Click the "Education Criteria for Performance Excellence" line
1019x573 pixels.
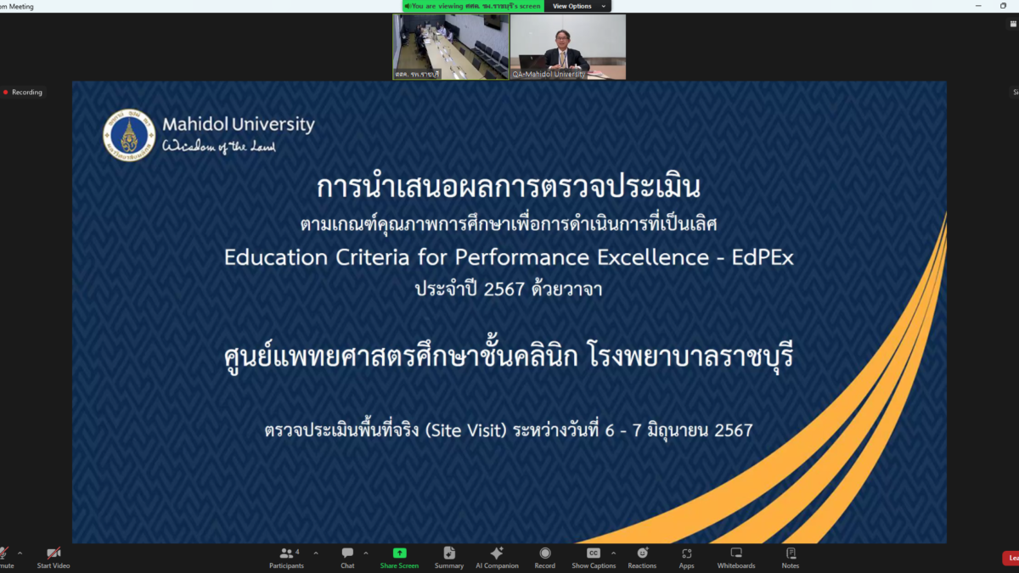tap(509, 256)
